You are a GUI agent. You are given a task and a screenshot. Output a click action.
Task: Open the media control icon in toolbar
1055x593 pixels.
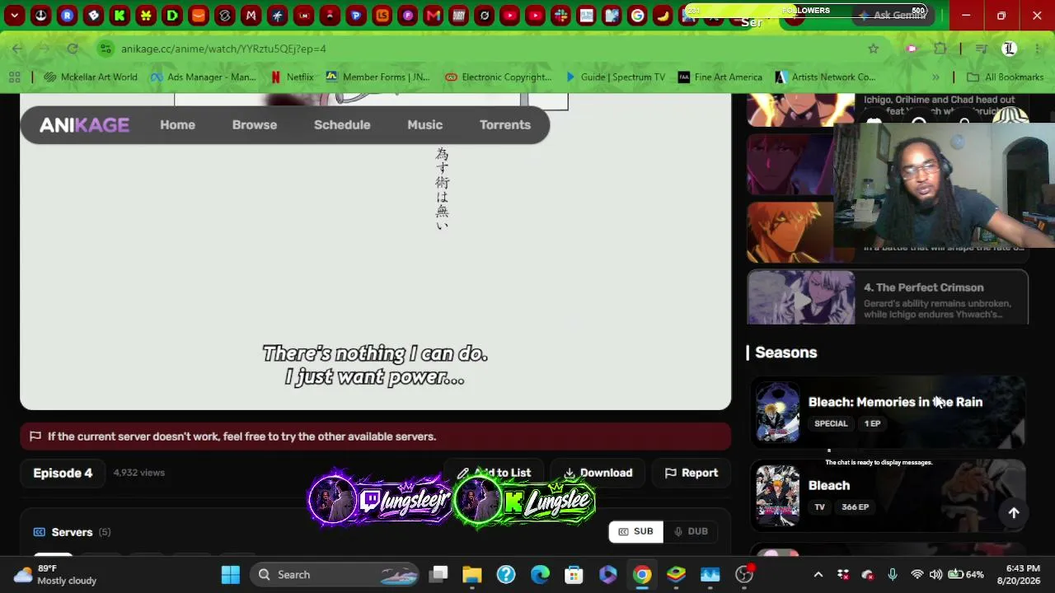[981, 49]
